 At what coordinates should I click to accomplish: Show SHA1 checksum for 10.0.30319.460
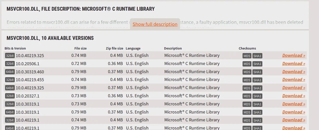(x=257, y=72)
